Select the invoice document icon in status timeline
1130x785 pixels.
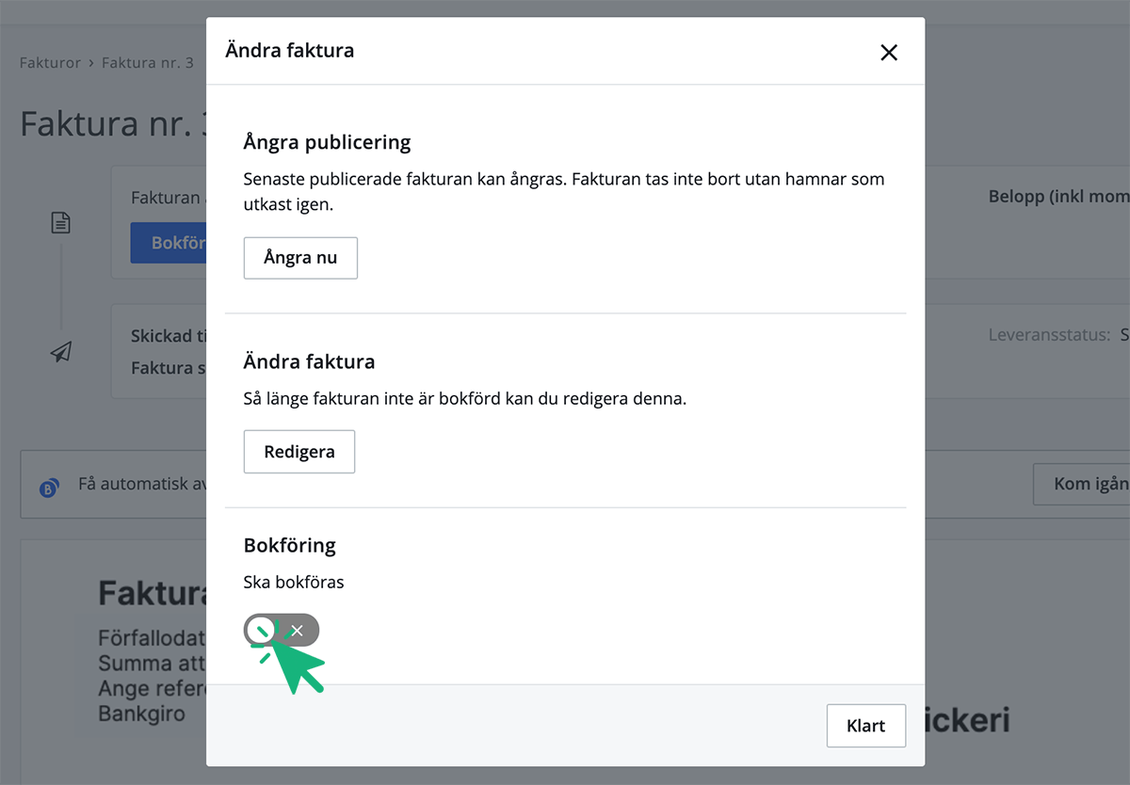(60, 222)
